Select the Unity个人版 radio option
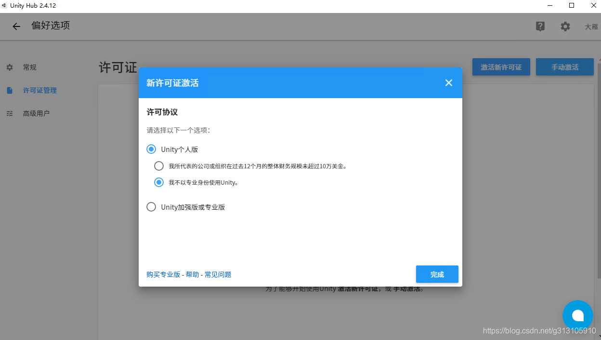The height and width of the screenshot is (340, 601). tap(151, 150)
